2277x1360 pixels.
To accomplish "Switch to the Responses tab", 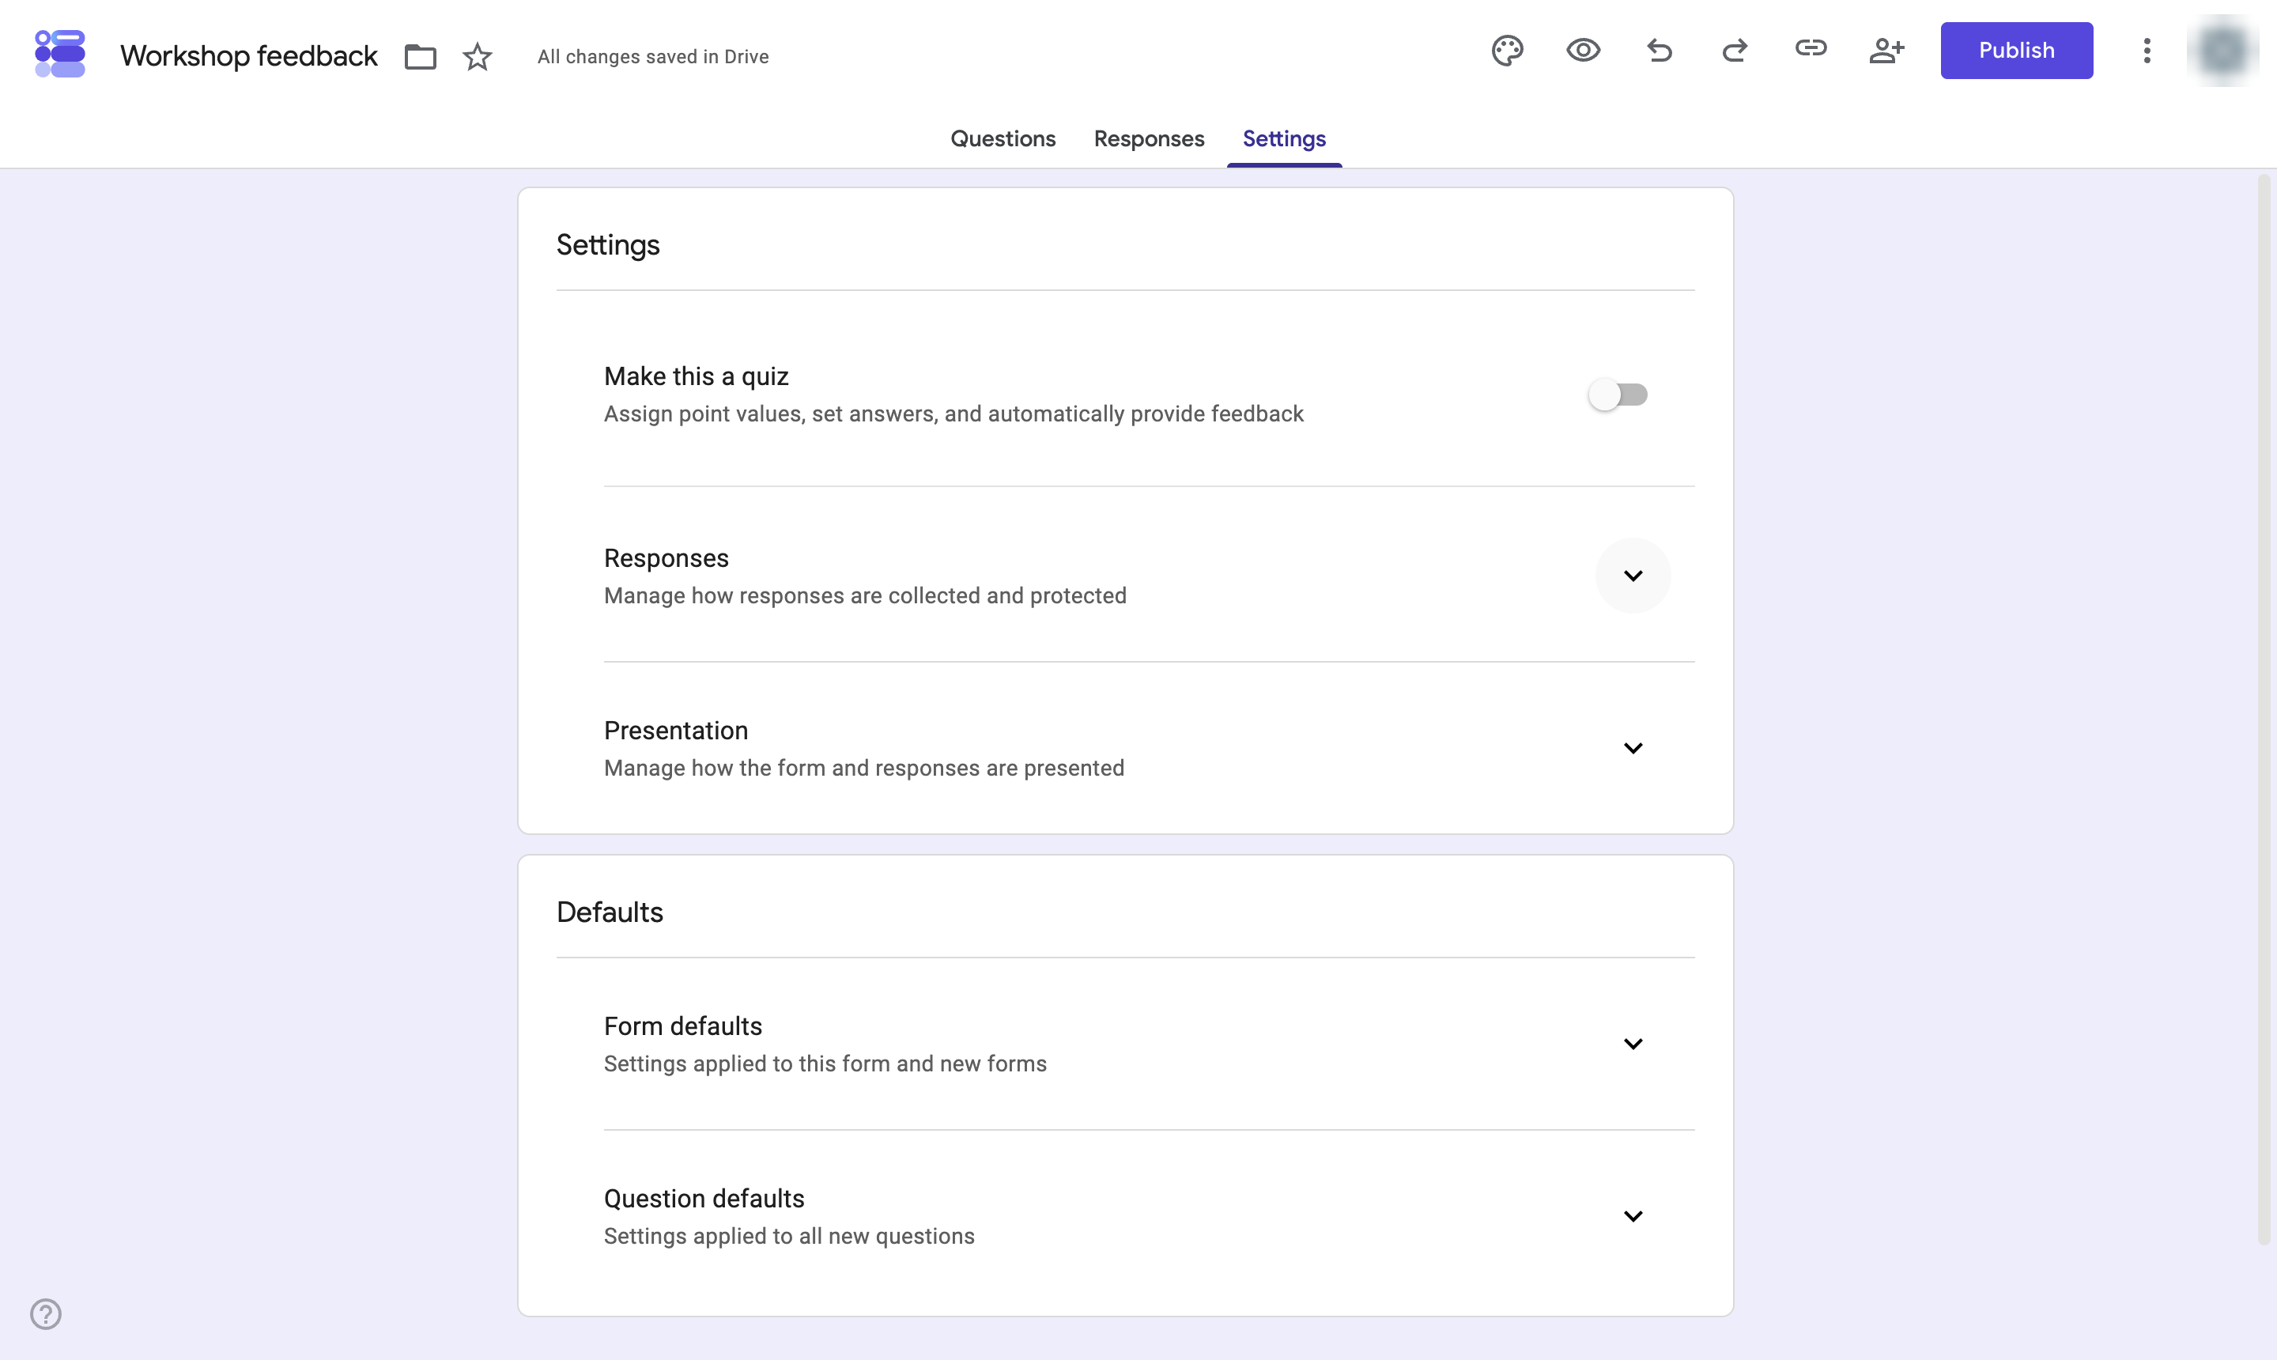I will (x=1149, y=139).
